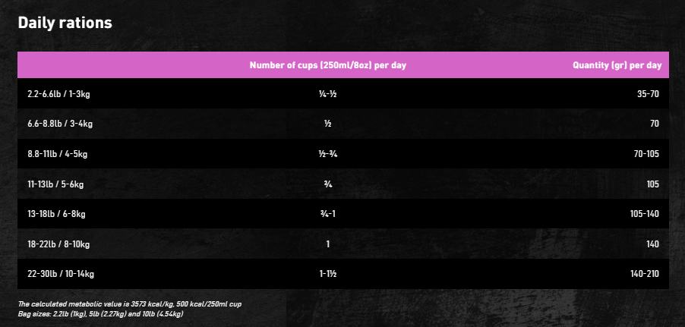Click the 22-30lb / 10-14kg row label

click(x=61, y=274)
